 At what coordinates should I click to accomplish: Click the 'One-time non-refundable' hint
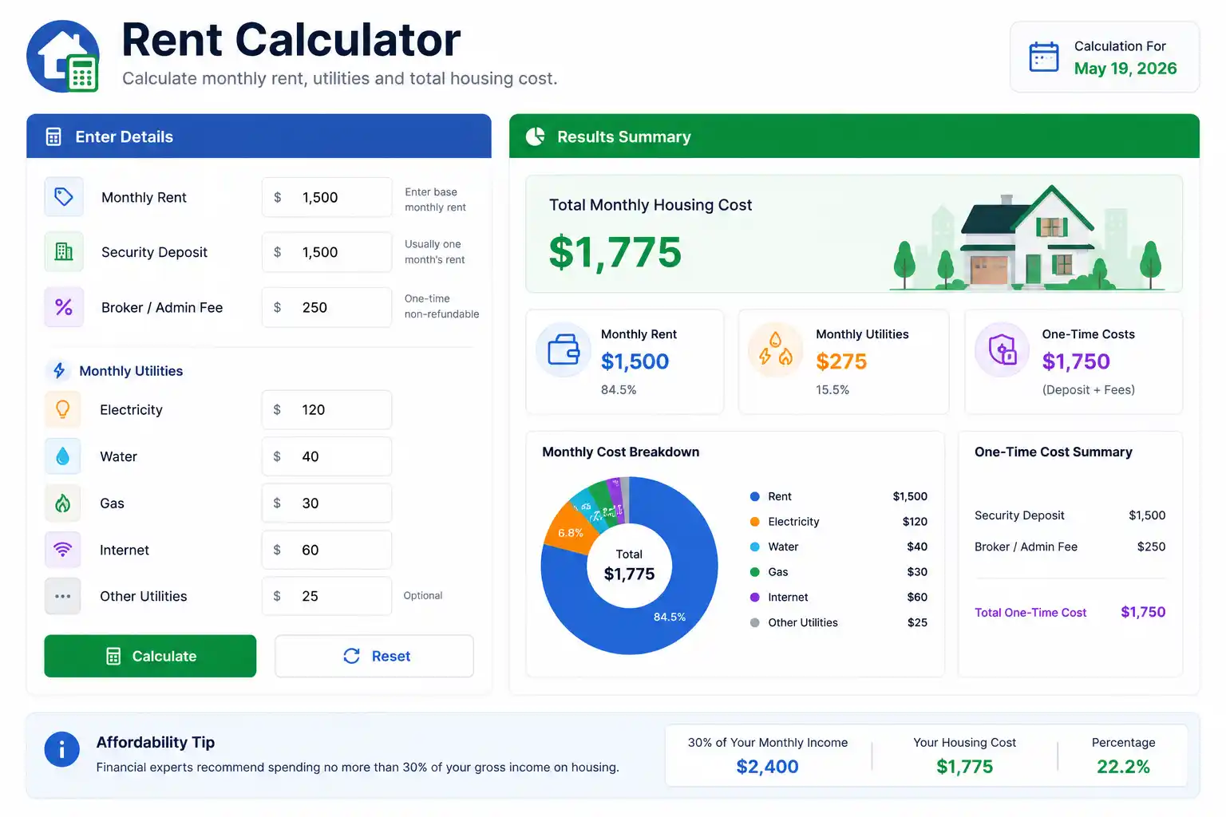pyautogui.click(x=442, y=306)
